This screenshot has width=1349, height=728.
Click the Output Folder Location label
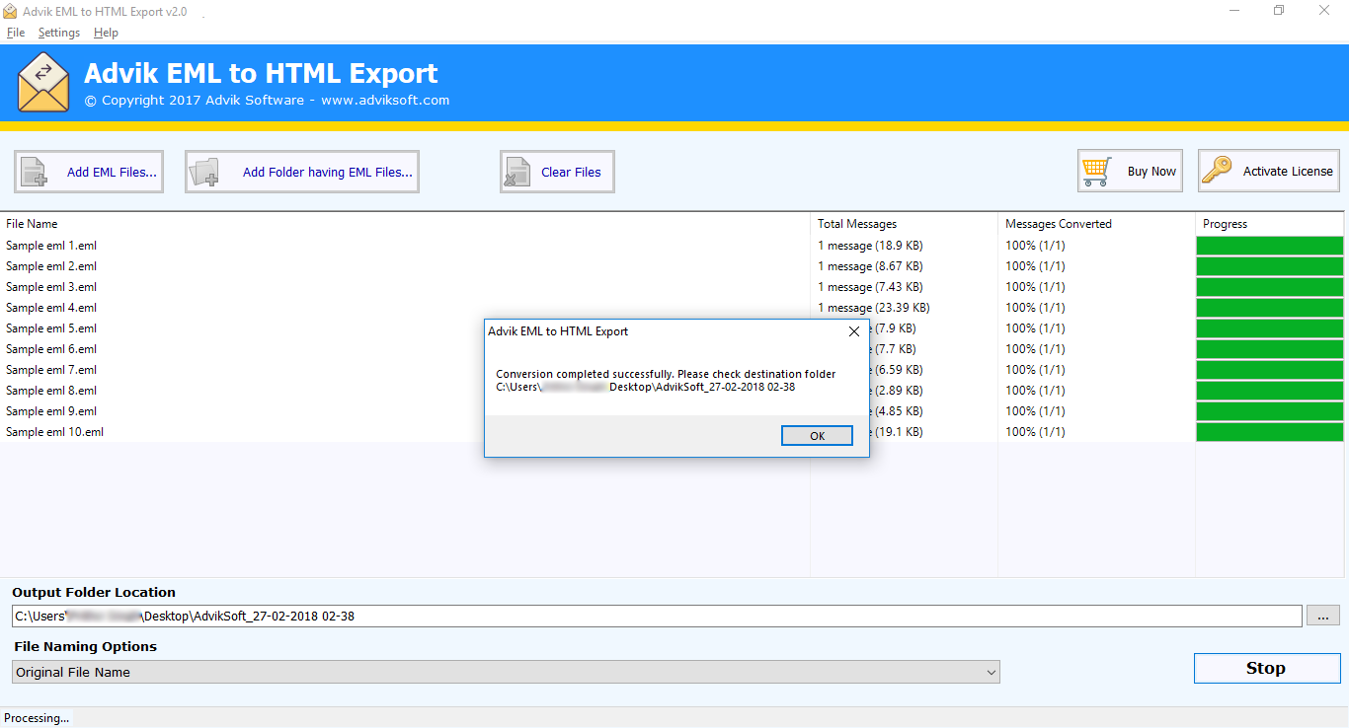[94, 593]
